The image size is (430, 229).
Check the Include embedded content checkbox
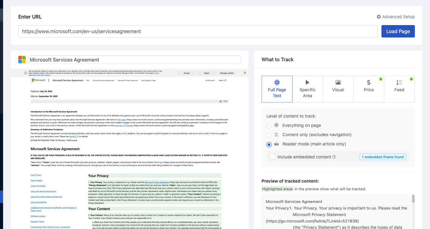click(x=273, y=157)
